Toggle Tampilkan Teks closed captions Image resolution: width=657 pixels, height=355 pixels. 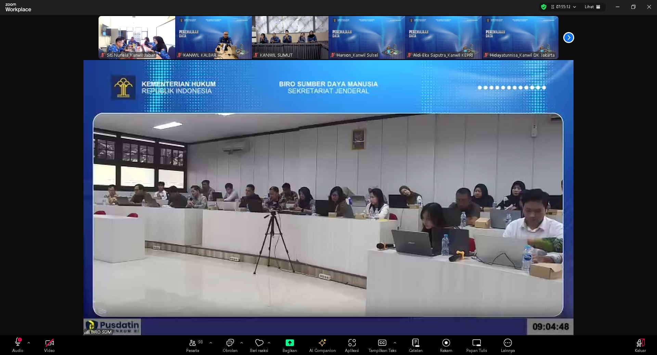pyautogui.click(x=382, y=345)
